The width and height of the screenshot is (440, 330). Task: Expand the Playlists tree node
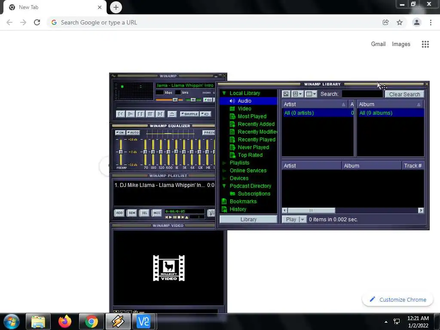[x=224, y=163]
